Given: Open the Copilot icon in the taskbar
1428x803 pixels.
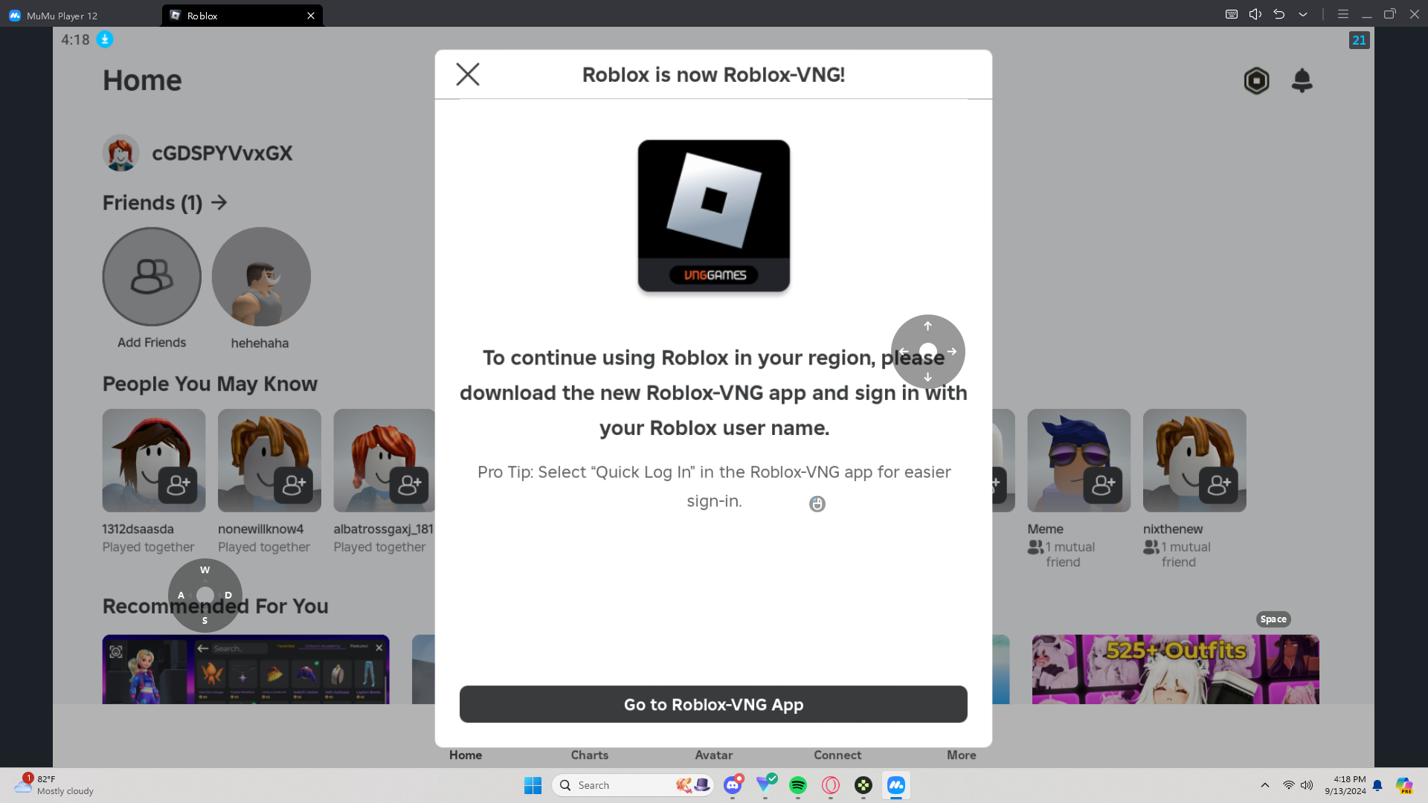Looking at the screenshot, I should pos(1404,785).
